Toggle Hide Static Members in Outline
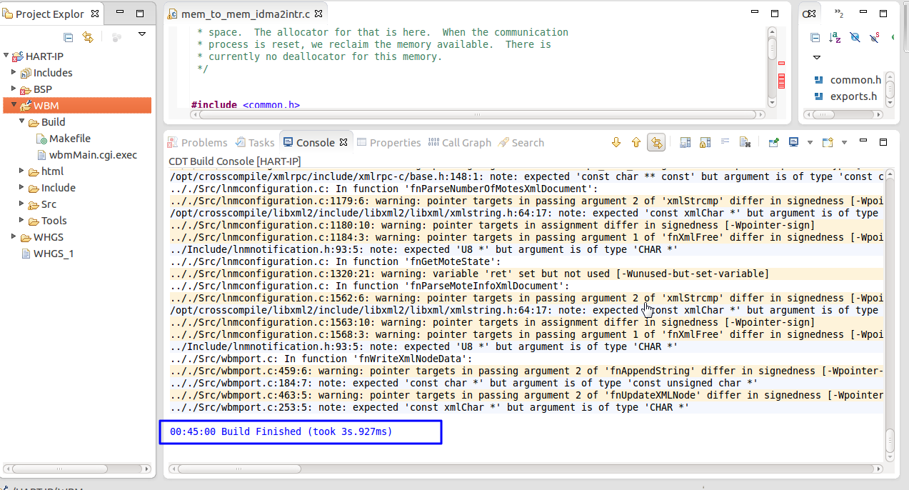 click(x=874, y=38)
